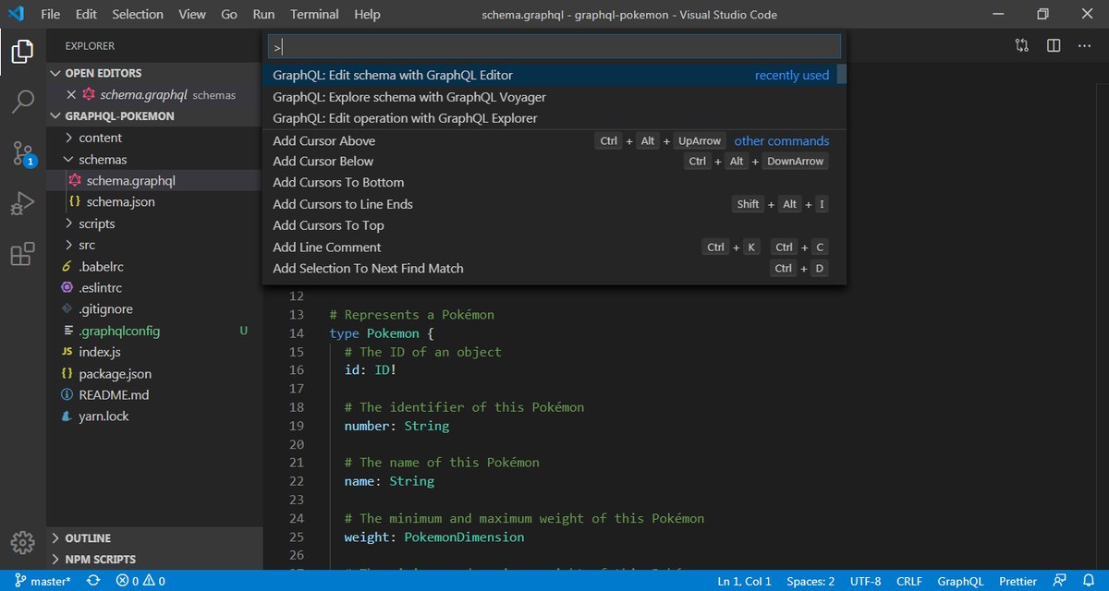Open package.json file
The height and width of the screenshot is (591, 1109).
tap(154, 374)
